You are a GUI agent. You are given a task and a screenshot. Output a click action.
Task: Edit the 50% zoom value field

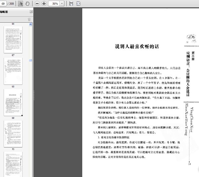point(54,4)
